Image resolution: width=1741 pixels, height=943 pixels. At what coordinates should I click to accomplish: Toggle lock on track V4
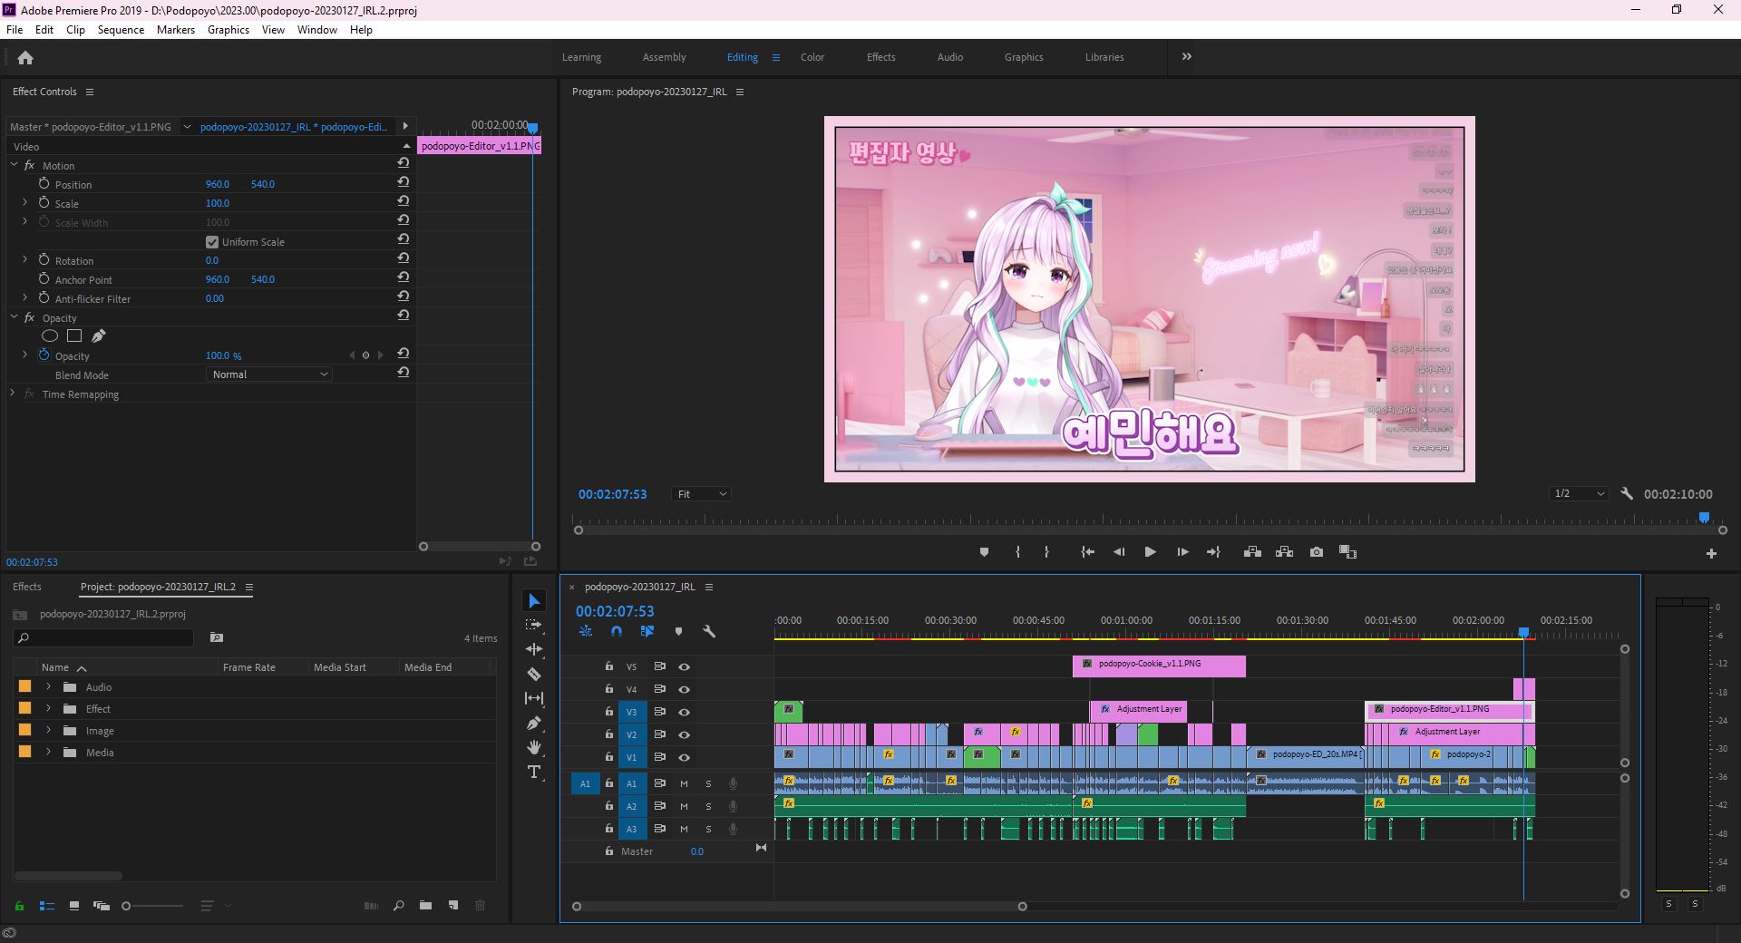pyautogui.click(x=609, y=689)
